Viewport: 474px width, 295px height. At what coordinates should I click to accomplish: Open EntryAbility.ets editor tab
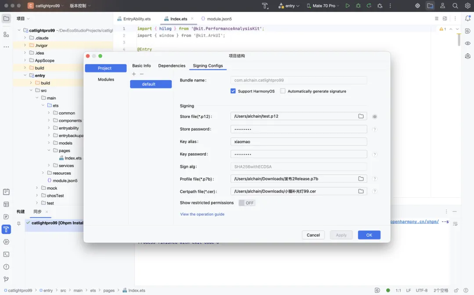pos(134,19)
